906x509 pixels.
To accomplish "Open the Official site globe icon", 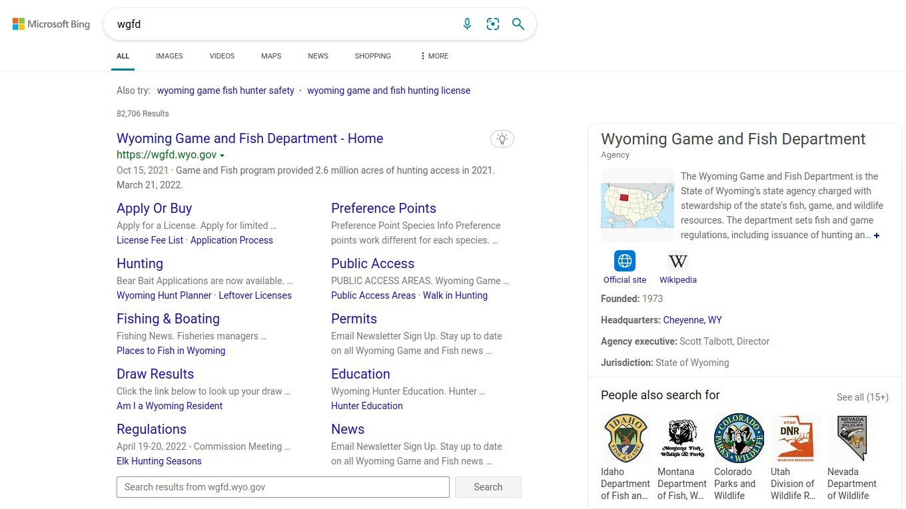I will pos(625,261).
